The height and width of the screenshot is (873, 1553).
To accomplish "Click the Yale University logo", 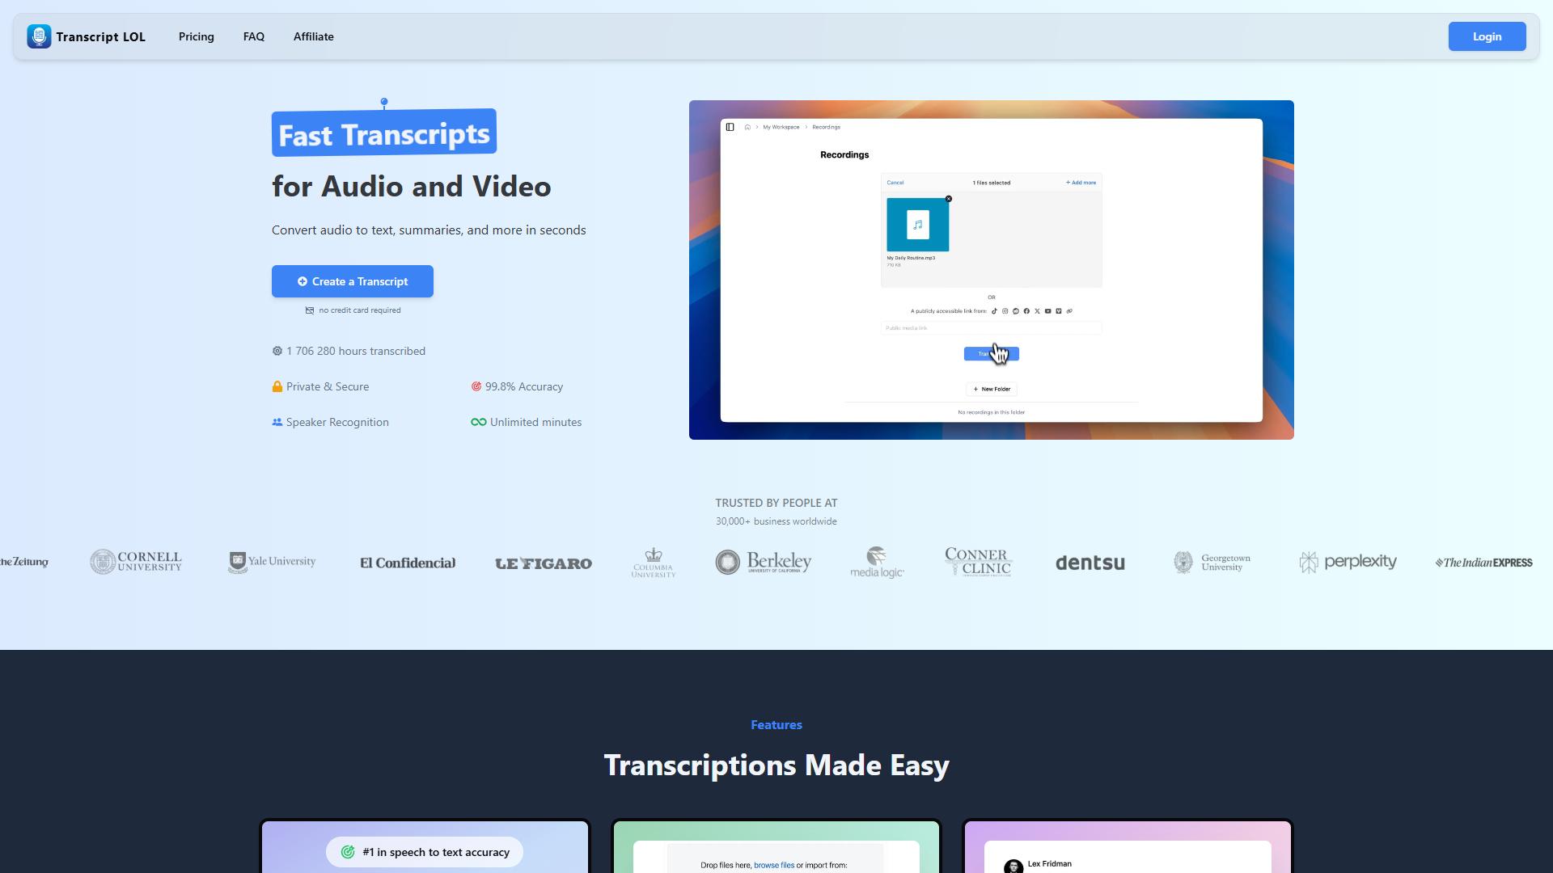I will click(x=272, y=562).
